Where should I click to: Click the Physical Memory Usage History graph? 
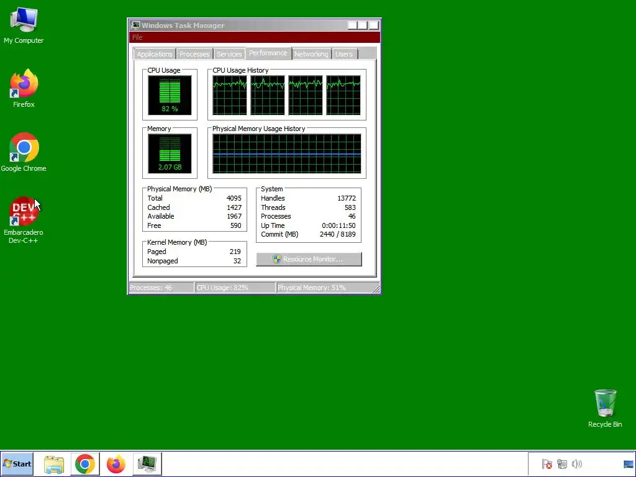click(x=287, y=154)
